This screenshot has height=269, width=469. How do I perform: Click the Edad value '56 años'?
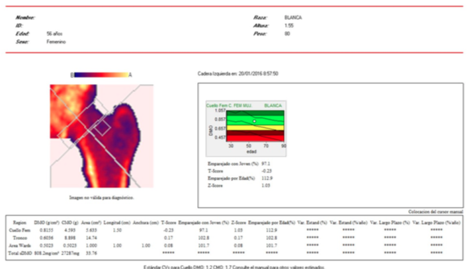[55, 33]
